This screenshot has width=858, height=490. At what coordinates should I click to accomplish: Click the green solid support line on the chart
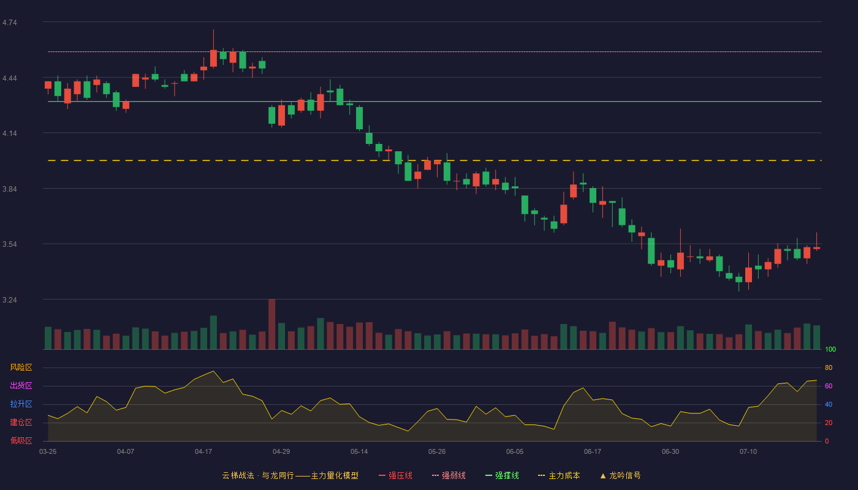(x=435, y=102)
